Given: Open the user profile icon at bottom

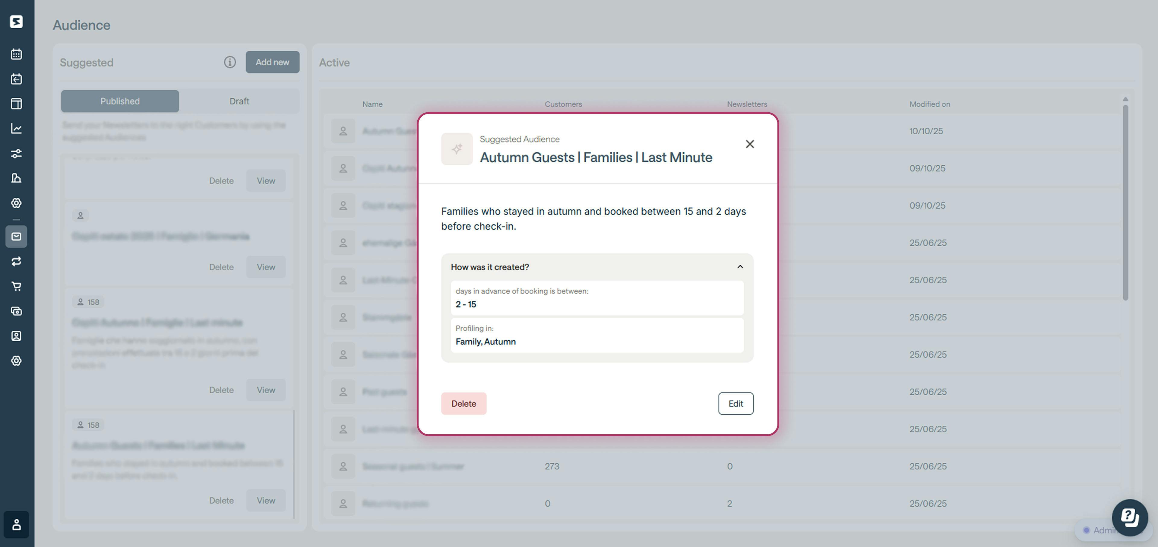Looking at the screenshot, I should coord(16,524).
